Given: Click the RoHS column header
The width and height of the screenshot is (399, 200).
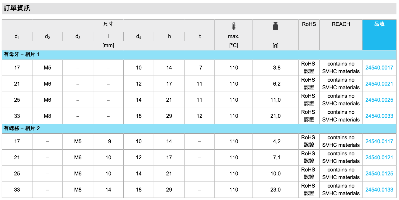Looking at the screenshot, I should pos(309,24).
